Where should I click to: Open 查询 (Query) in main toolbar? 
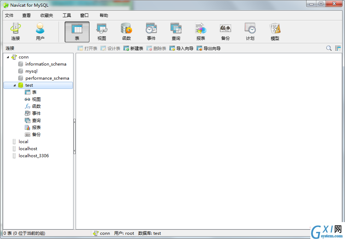click(176, 32)
